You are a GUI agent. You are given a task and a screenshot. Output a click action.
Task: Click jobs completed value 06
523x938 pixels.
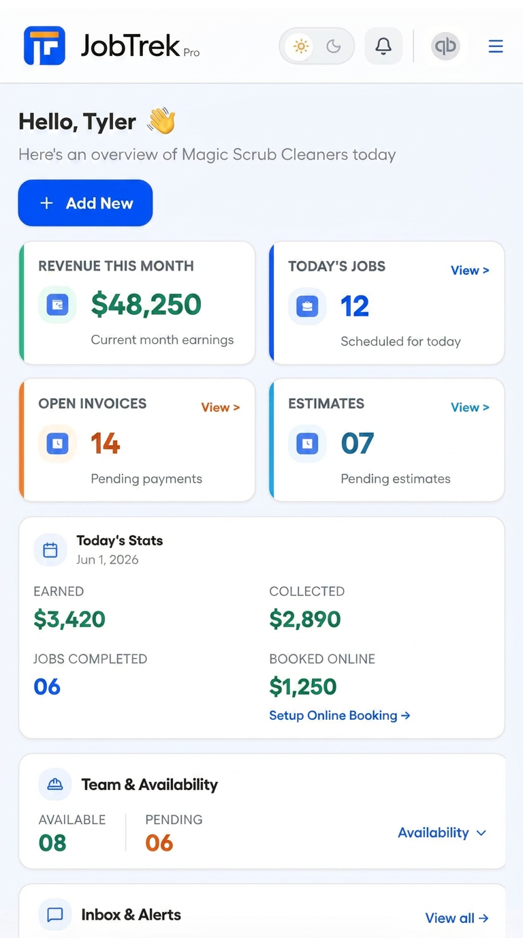point(47,686)
